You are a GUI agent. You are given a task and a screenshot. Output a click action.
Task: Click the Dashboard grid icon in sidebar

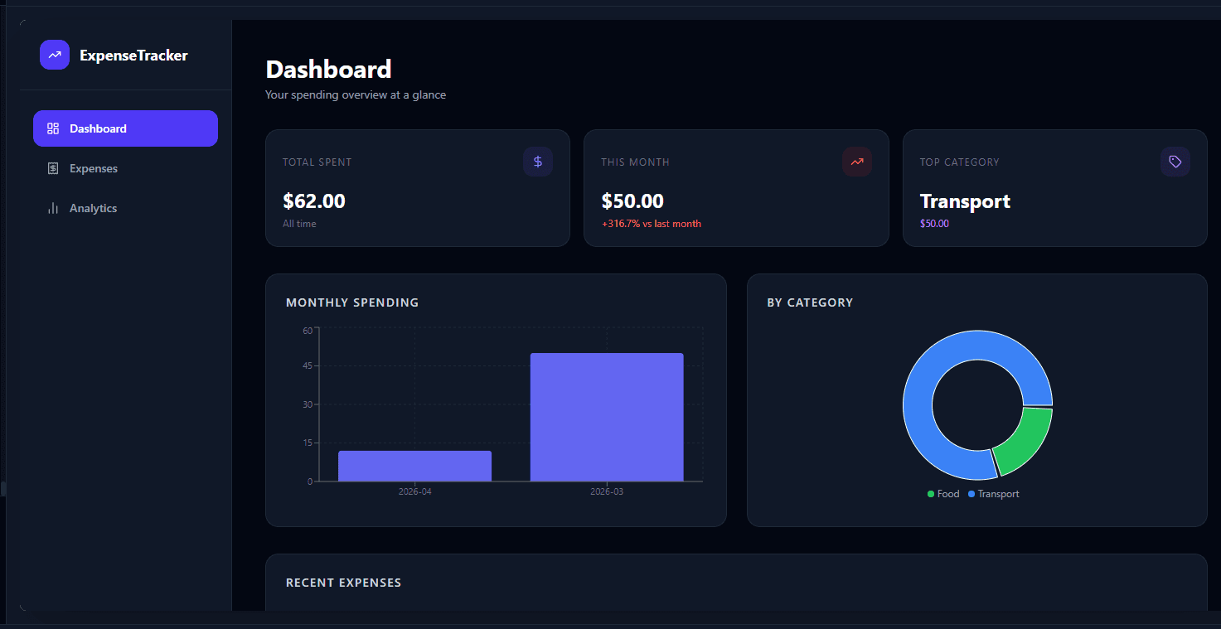coord(53,128)
